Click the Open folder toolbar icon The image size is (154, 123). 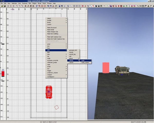(2, 6)
